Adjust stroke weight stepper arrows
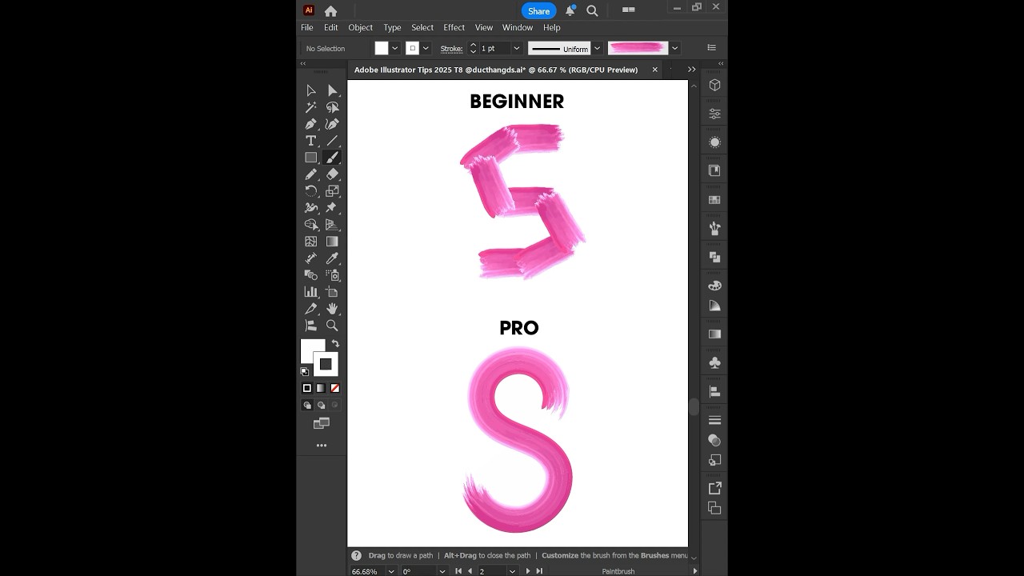This screenshot has width=1024, height=576. pos(473,48)
